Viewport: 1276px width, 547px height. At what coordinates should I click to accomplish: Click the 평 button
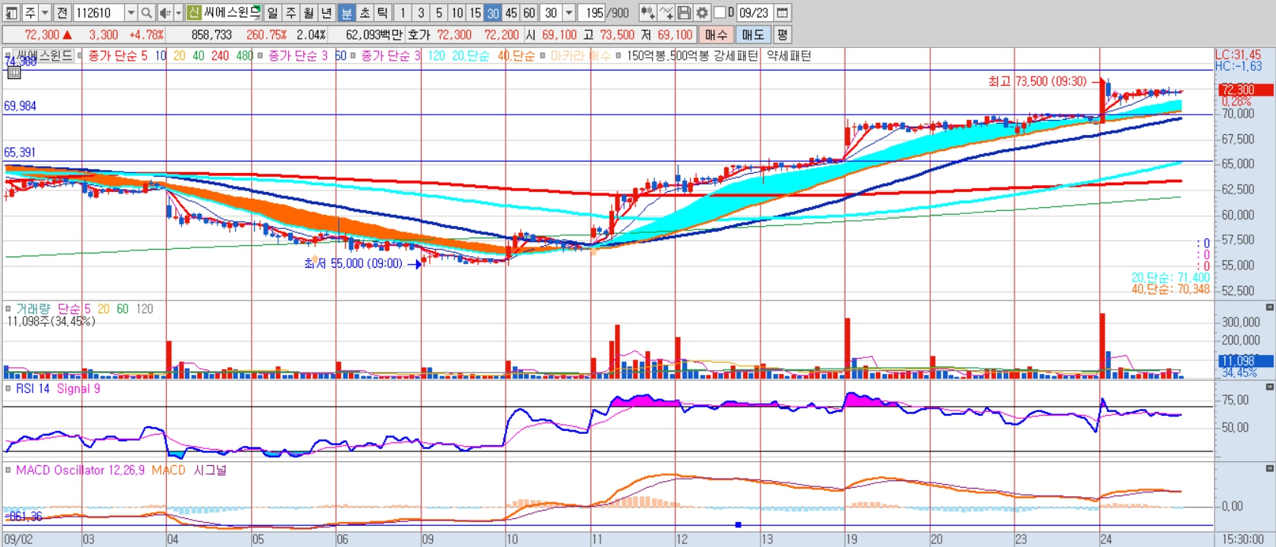[x=782, y=35]
